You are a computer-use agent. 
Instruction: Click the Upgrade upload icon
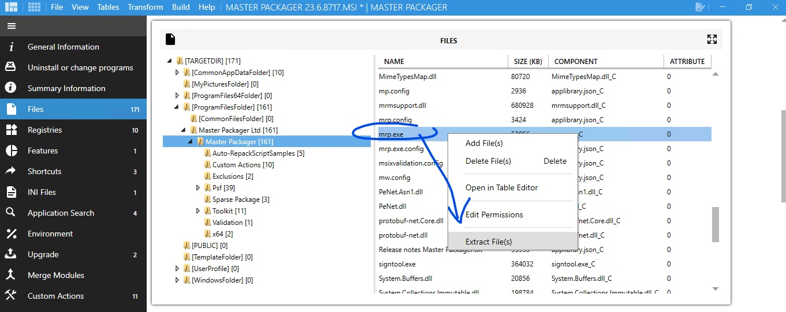[11, 254]
